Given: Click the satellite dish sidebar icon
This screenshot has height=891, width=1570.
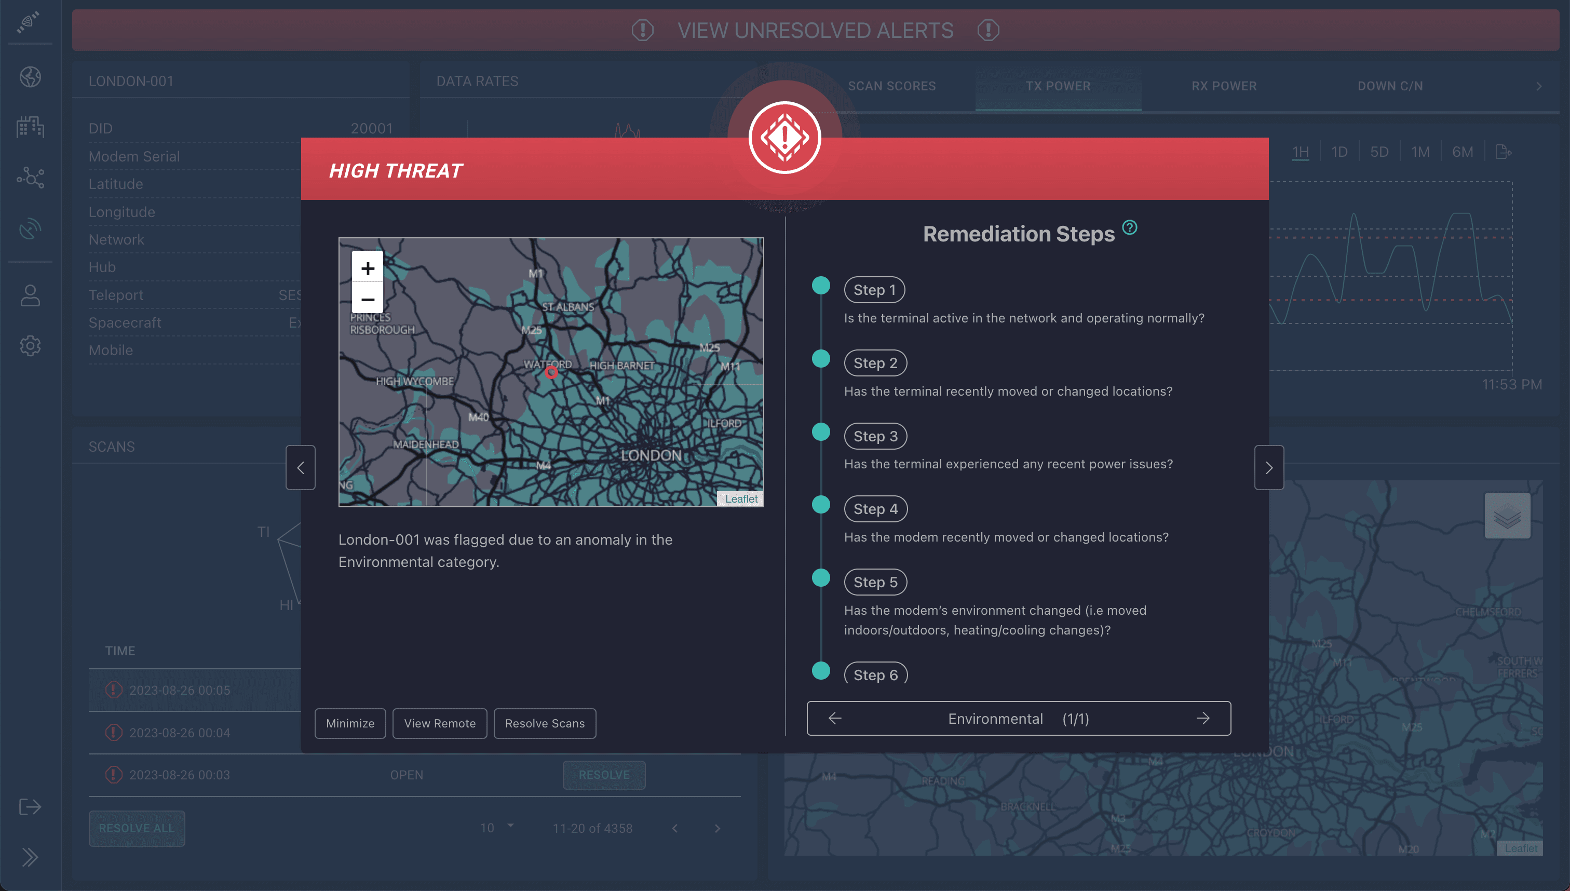Looking at the screenshot, I should click(30, 229).
